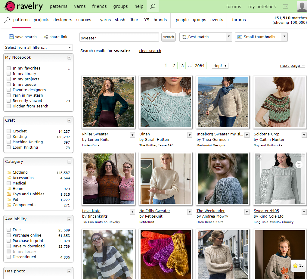
Task: Check the Recently viewed filter
Action: [x=8, y=101]
